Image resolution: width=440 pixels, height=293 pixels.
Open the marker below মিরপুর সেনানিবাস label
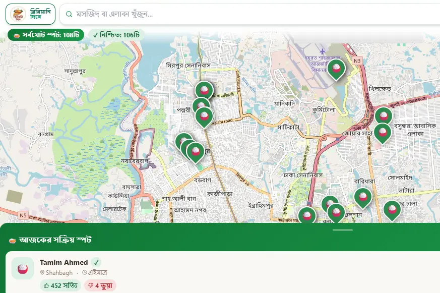point(204,90)
